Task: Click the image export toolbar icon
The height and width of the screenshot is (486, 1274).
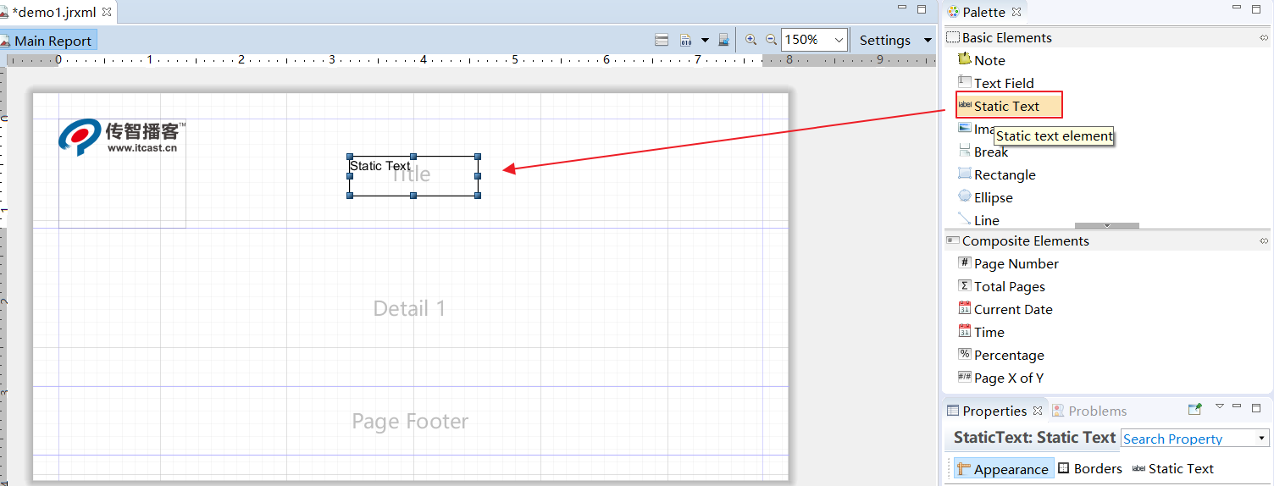Action: point(723,40)
